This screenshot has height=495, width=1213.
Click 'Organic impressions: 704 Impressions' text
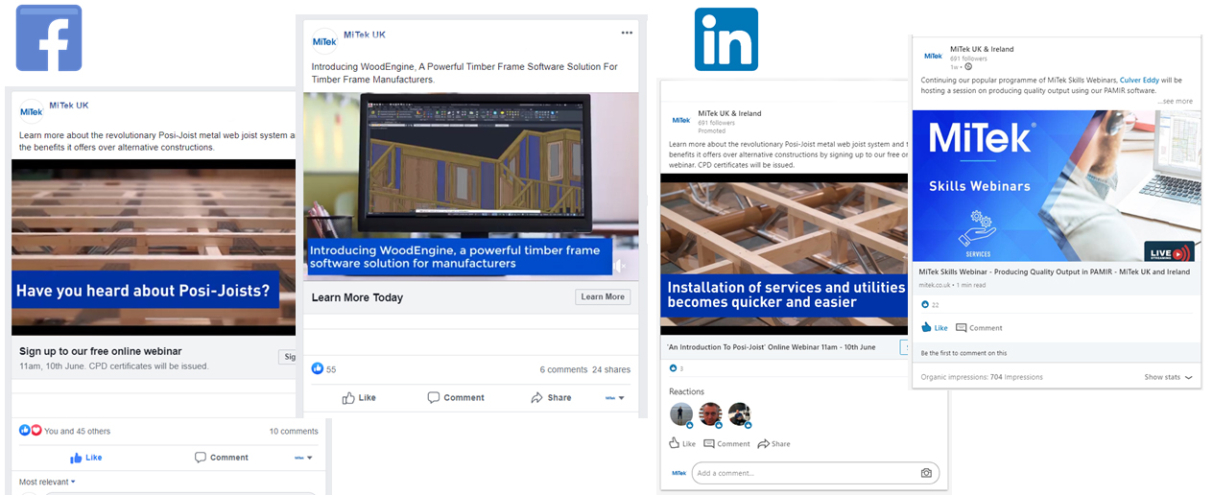(x=981, y=377)
